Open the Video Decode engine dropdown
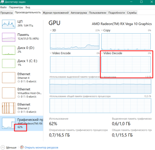Screen dimensions: 155x150 [102, 53]
